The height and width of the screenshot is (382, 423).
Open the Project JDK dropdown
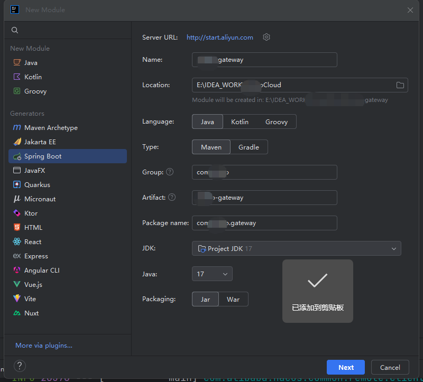click(297, 248)
